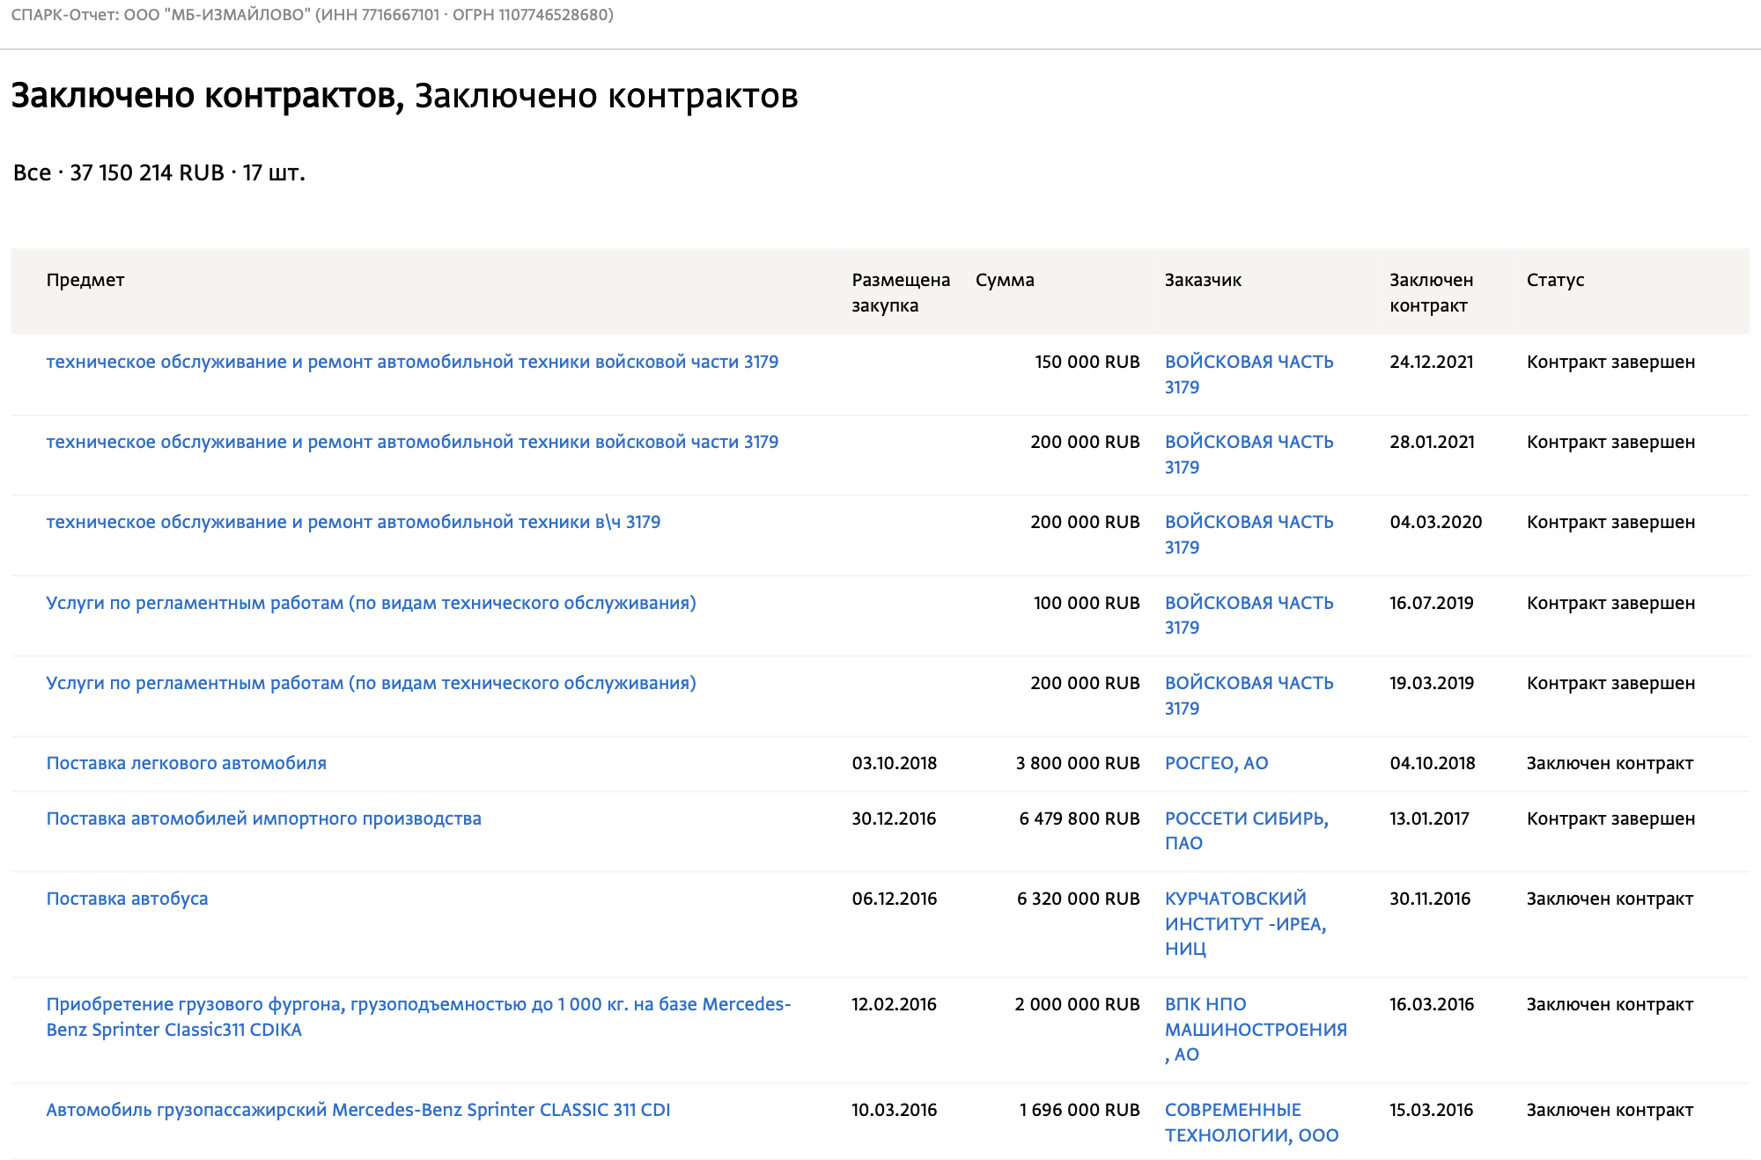The image size is (1761, 1160).
Task: Open customer ВОЙСКОВАЯ ЧАСТЬ 3179 in the 24.12.2021 row
Action: pyautogui.click(x=1249, y=374)
